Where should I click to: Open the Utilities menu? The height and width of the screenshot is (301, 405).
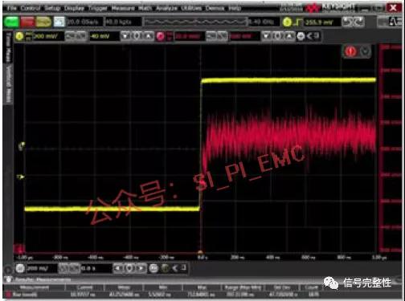tap(191, 8)
